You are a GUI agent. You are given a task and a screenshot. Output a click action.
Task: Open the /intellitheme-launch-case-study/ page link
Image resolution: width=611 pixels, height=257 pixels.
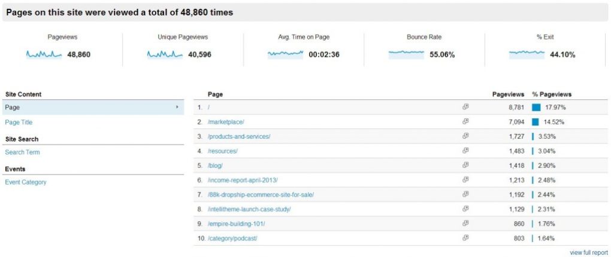pyautogui.click(x=249, y=209)
